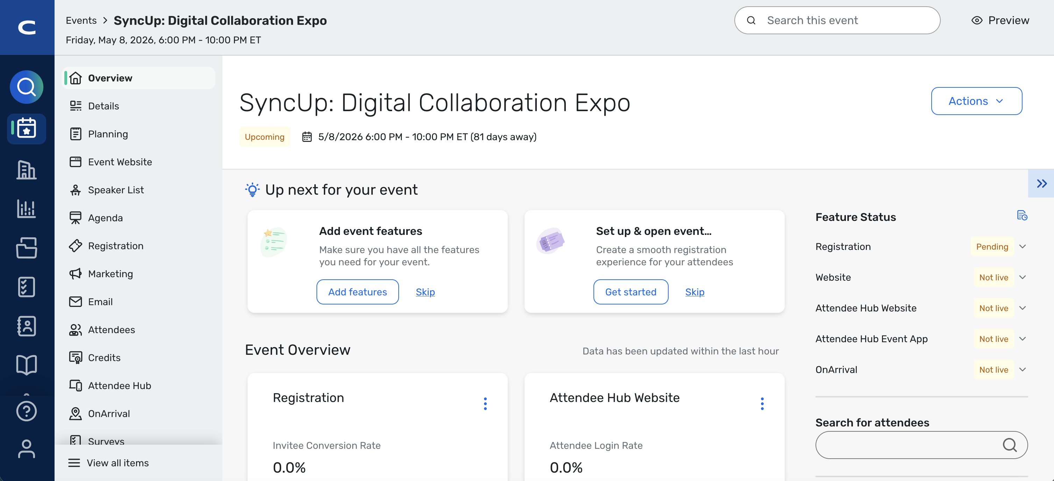The width and height of the screenshot is (1054, 481).
Task: Select Agenda in the event sidebar
Action: point(105,218)
